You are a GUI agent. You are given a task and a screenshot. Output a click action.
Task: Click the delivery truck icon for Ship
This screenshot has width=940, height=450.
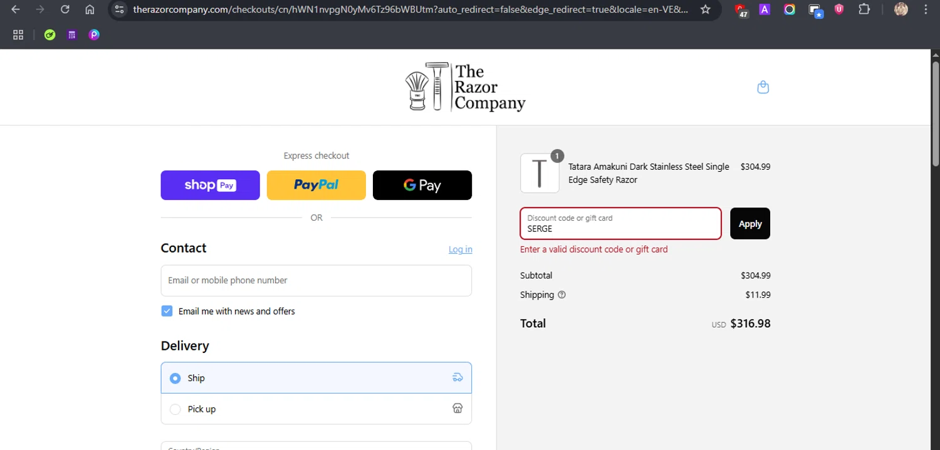coord(457,377)
